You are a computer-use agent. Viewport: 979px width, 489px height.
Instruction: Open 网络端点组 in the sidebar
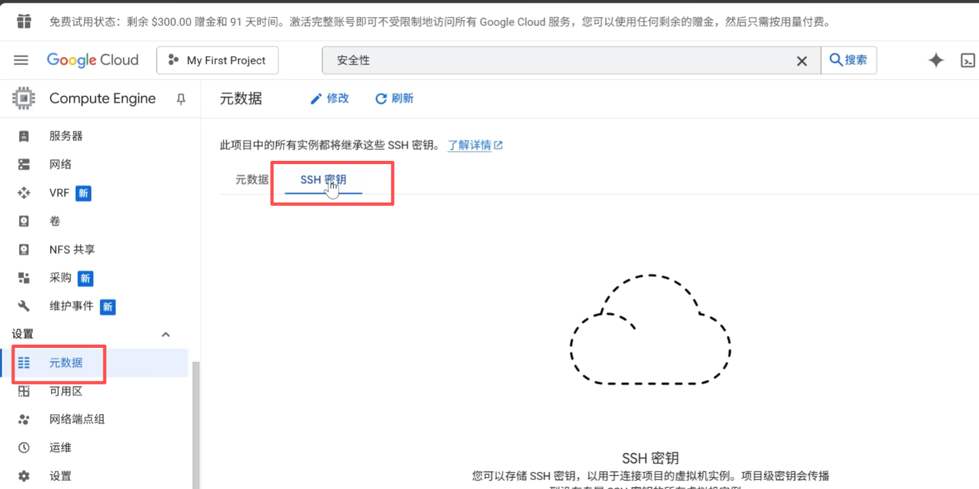77,419
